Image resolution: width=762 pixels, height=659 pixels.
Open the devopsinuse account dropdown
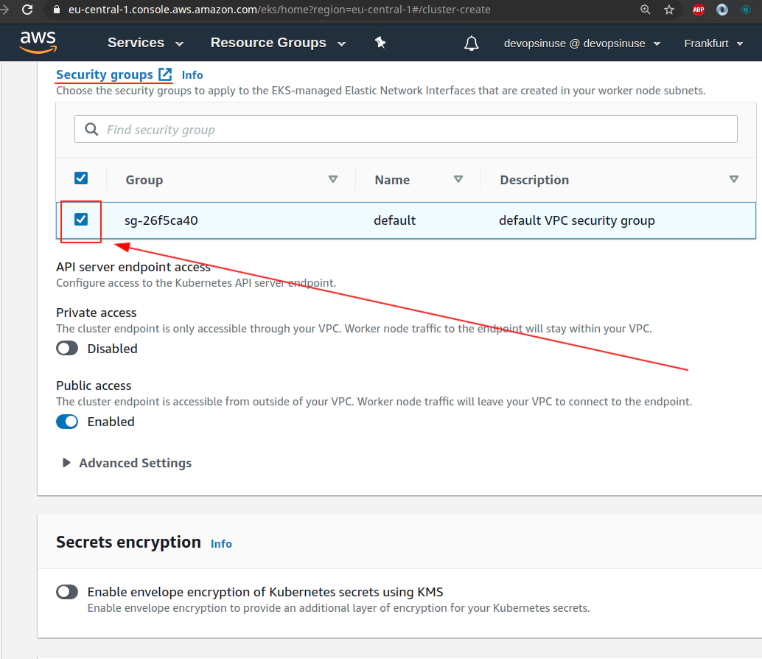pos(582,43)
